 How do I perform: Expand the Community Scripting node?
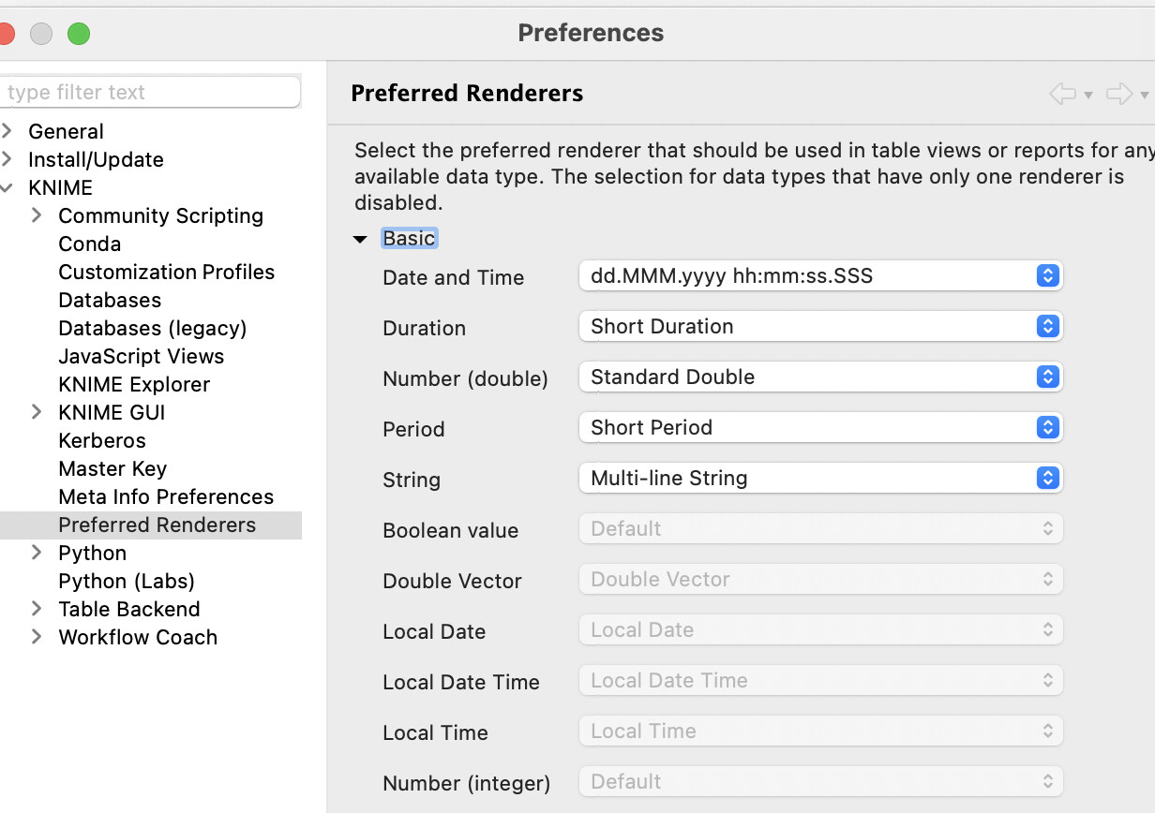pyautogui.click(x=37, y=215)
